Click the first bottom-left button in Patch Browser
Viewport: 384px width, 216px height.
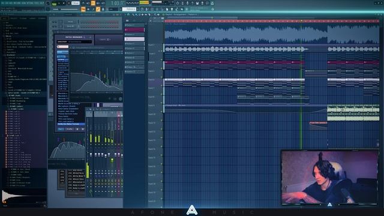[61, 129]
